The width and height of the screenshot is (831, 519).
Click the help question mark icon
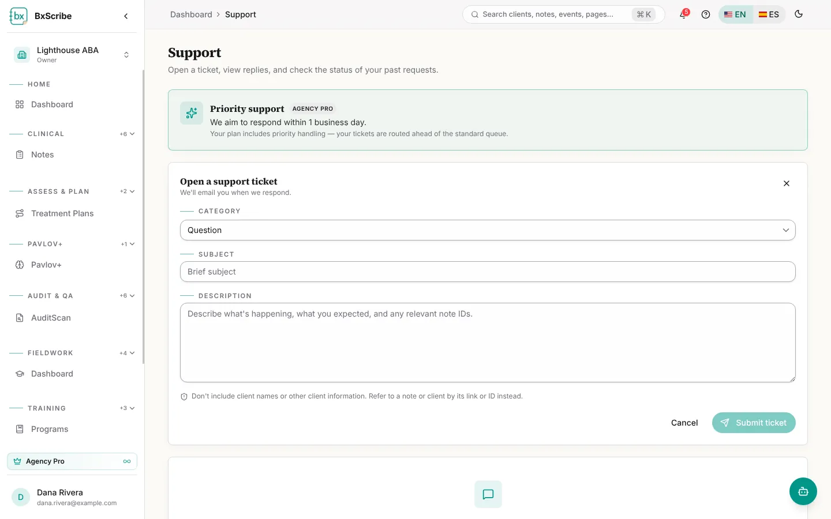click(705, 14)
